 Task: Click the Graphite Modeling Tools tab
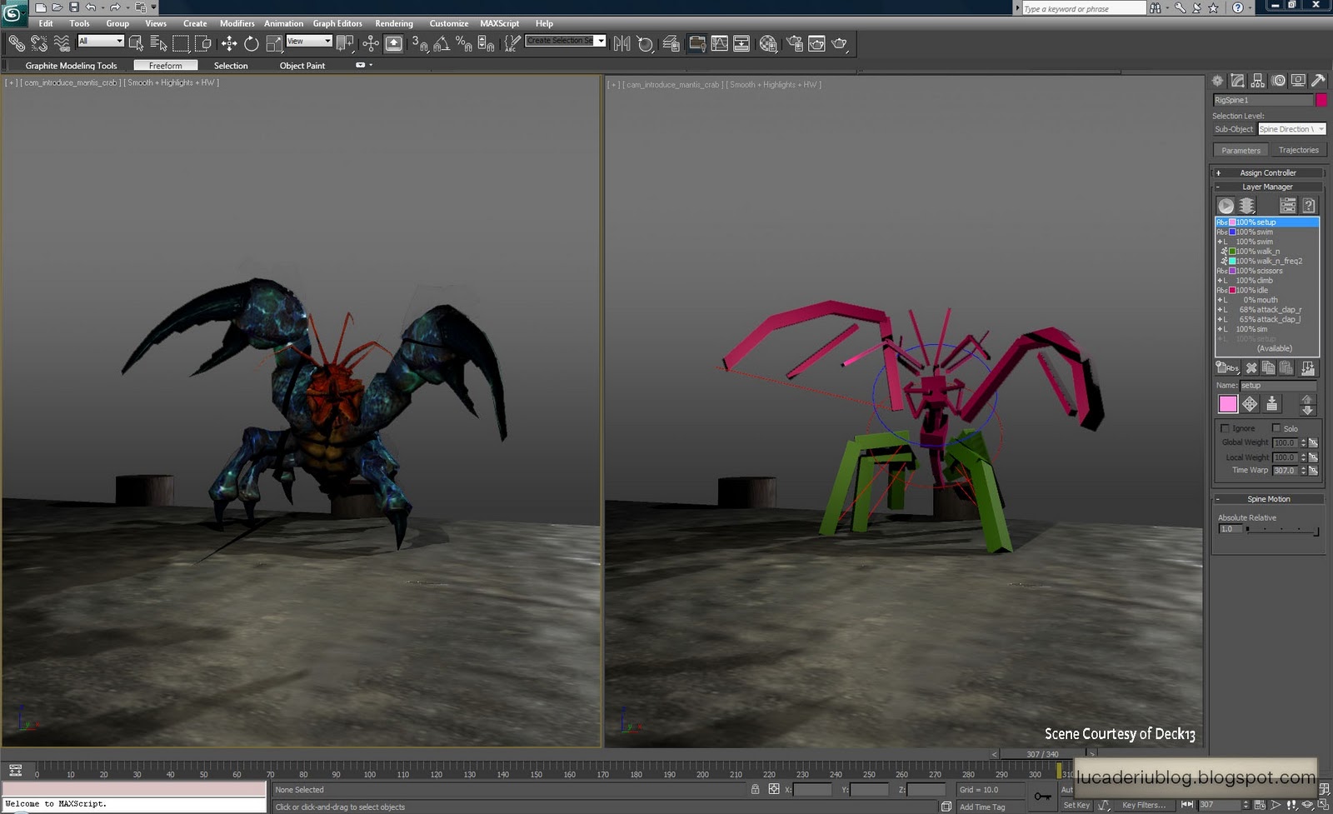pyautogui.click(x=71, y=65)
